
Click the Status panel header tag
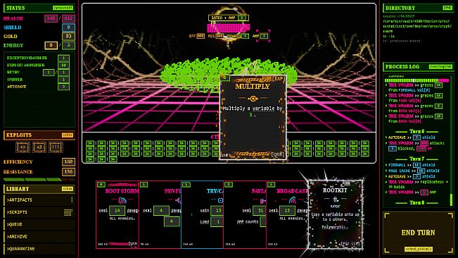coord(63,8)
